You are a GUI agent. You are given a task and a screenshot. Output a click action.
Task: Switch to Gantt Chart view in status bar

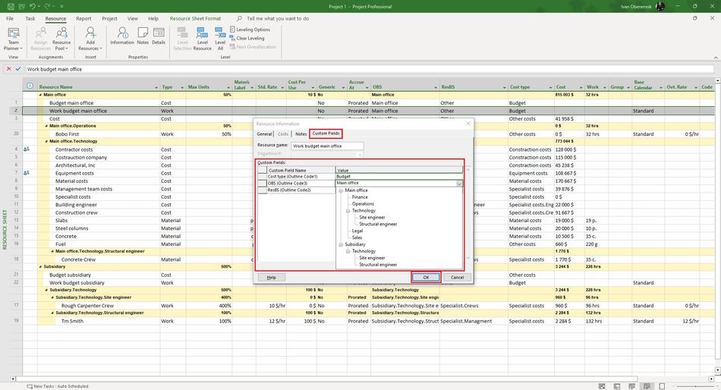tap(601, 386)
